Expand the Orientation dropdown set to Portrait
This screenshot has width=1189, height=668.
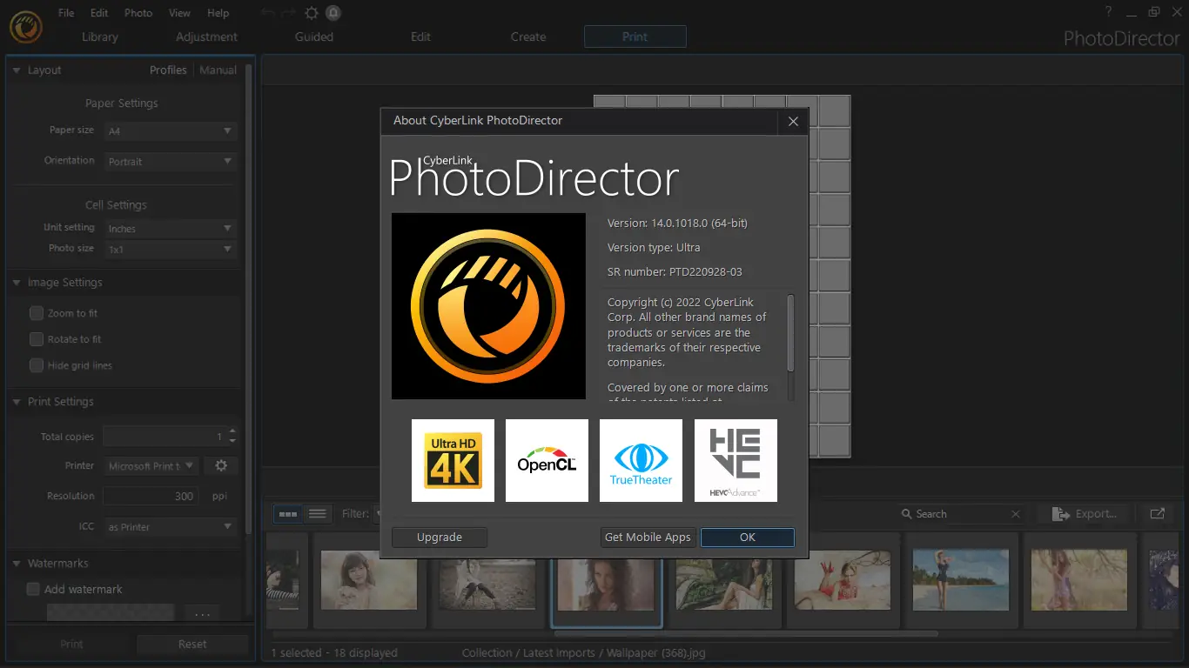[x=170, y=162]
